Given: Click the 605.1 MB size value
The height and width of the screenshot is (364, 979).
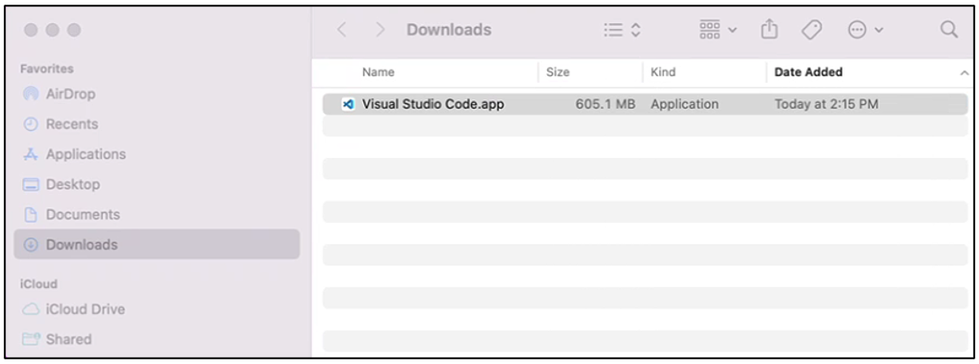Looking at the screenshot, I should click(x=605, y=104).
